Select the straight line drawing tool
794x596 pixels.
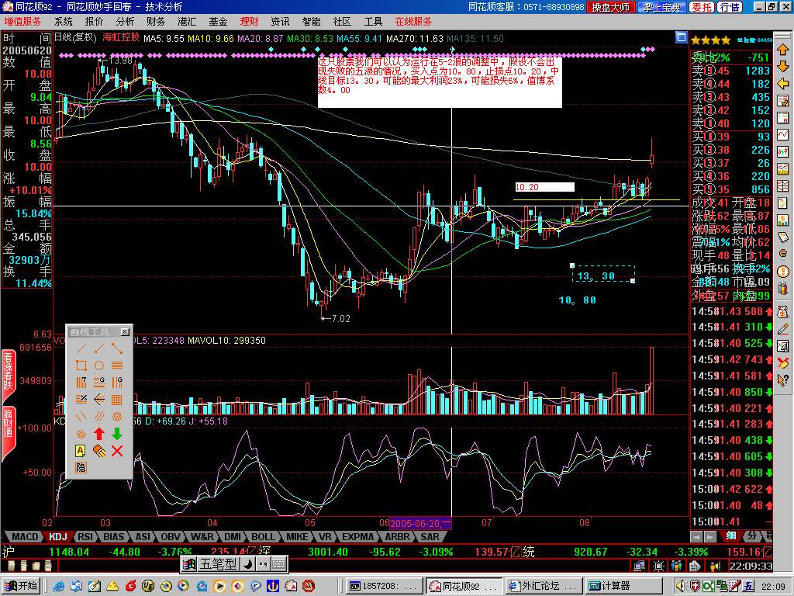coord(81,348)
